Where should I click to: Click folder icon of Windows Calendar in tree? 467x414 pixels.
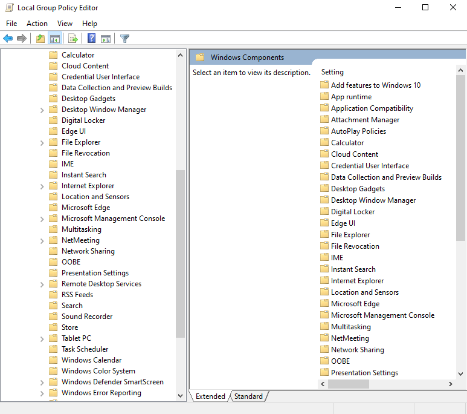[53, 360]
